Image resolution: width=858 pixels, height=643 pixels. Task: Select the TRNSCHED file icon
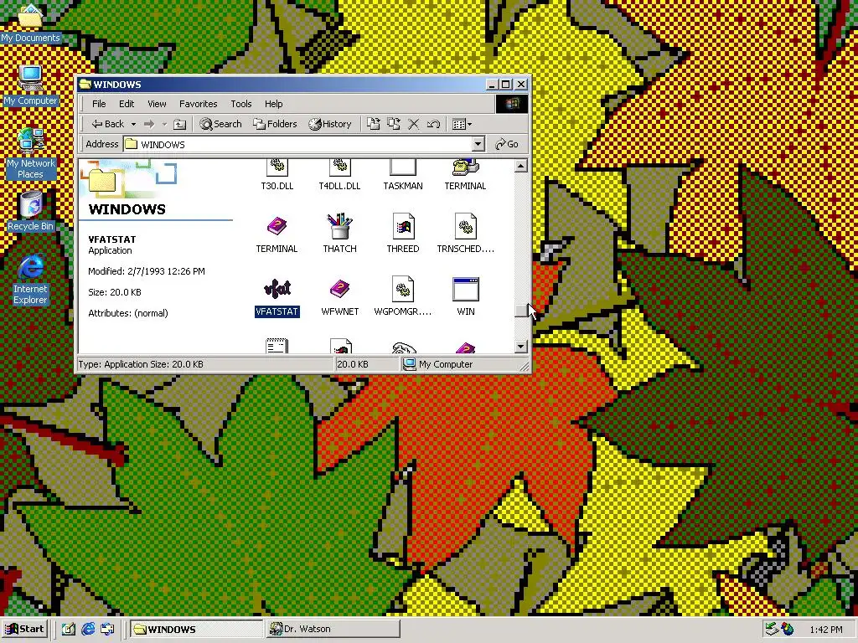[466, 226]
